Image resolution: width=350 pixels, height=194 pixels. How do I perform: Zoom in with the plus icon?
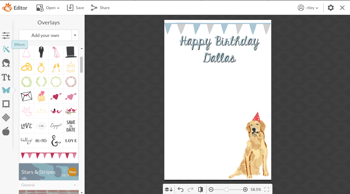point(245,189)
